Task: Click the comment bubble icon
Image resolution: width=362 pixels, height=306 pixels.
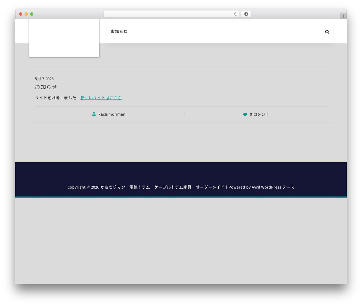Action: point(245,114)
